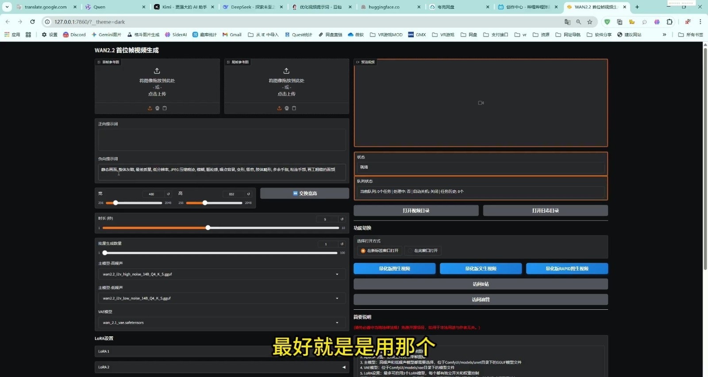708x377 pixels.
Task: Open the high-noise main model dropdown
Action: [337, 274]
